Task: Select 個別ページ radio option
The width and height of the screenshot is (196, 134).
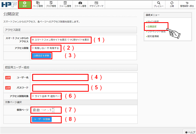Action: 49,96
